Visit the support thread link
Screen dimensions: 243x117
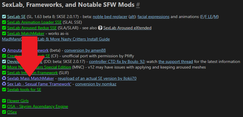tap(176, 61)
